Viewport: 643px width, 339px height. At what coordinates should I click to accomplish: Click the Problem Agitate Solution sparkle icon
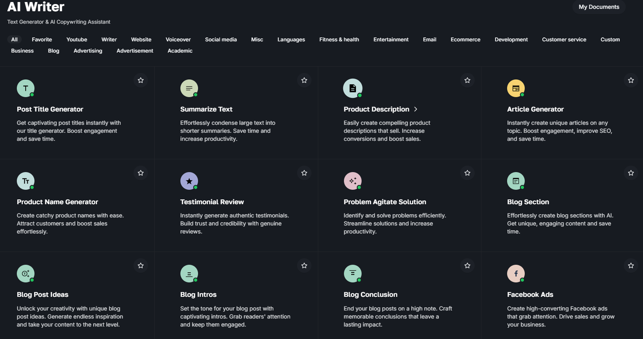352,181
